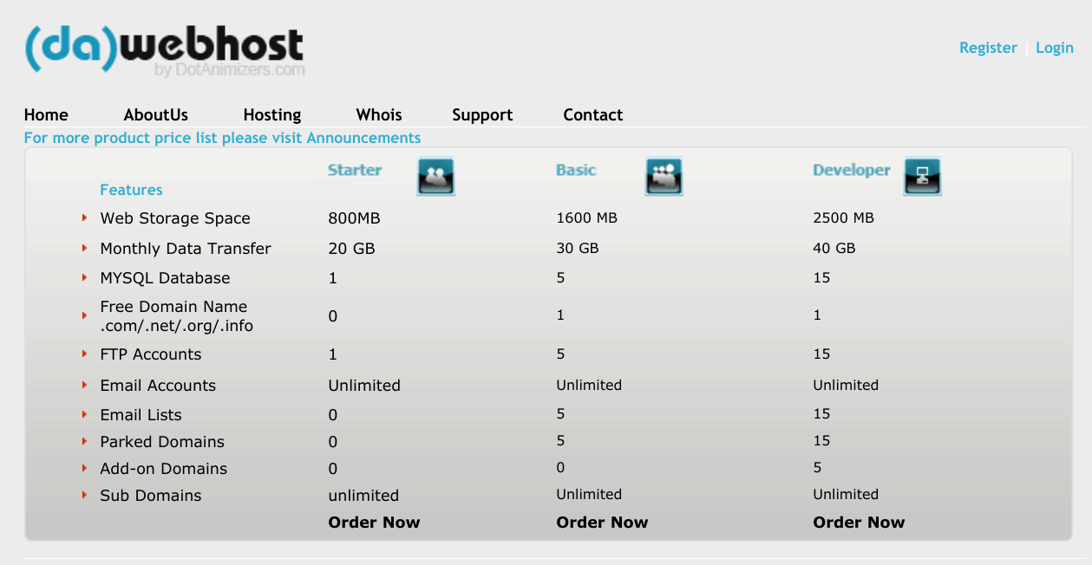Open the AboutUs menu item
Viewport: 1092px width, 565px height.
(x=156, y=115)
